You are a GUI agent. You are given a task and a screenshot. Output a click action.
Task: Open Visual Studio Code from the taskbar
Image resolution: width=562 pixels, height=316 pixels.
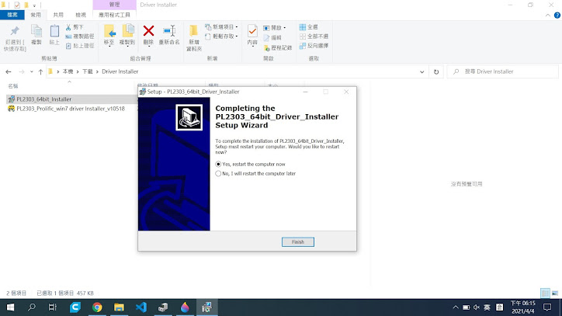pyautogui.click(x=140, y=307)
